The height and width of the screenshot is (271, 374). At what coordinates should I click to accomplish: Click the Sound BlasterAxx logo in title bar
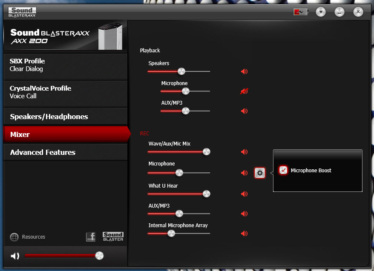tap(22, 12)
